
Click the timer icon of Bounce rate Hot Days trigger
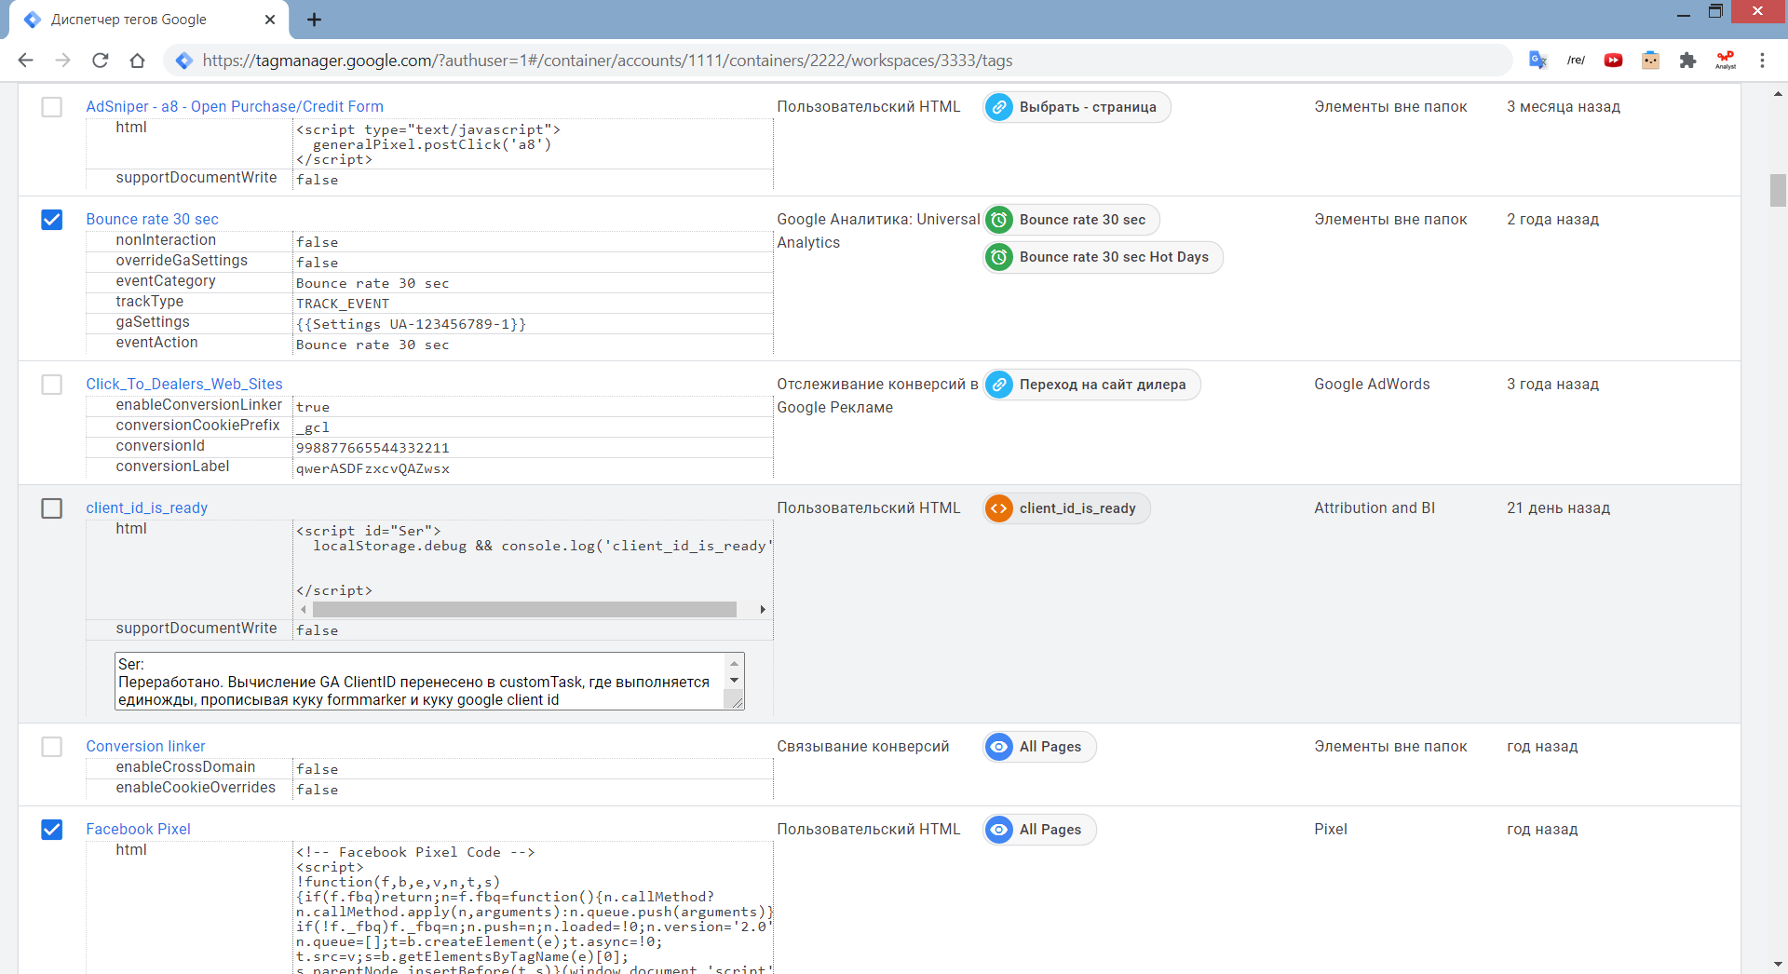999,257
